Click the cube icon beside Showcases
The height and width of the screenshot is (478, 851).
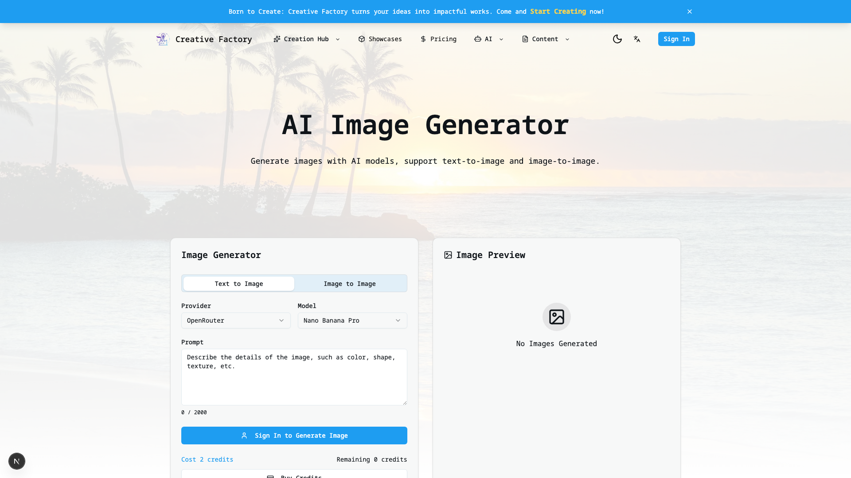[362, 39]
